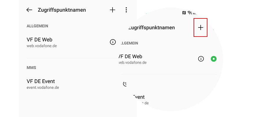
Task: Click the ALLGEMEIN section header on left
Action: [x=37, y=26]
